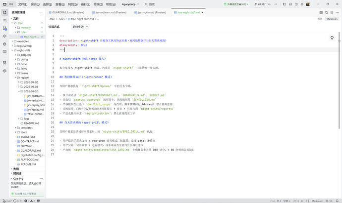Click the compare changes icon in editor toolbar
Image resolution: width=342 pixels, height=203 pixels.
point(327,12)
